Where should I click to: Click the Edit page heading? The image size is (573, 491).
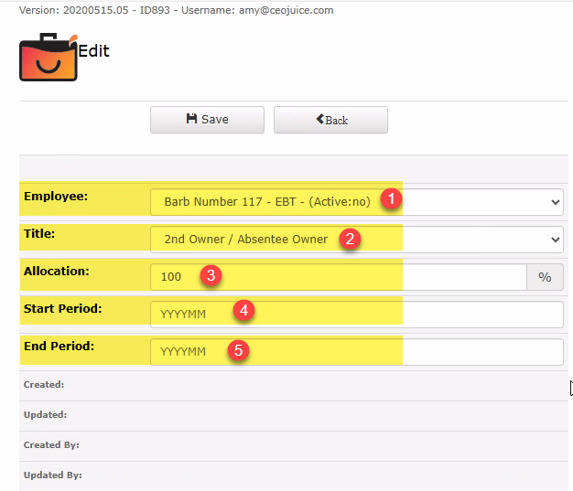point(94,50)
